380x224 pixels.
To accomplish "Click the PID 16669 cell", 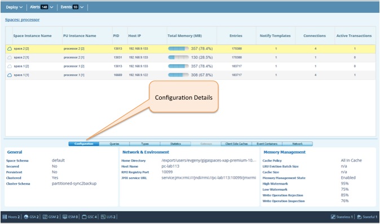I will (118, 75).
